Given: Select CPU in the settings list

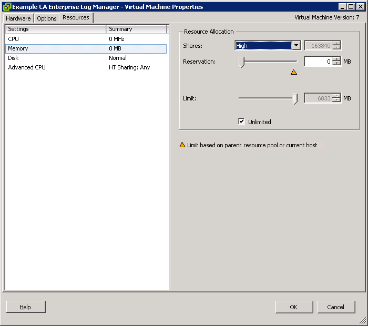Looking at the screenshot, I should [x=14, y=39].
